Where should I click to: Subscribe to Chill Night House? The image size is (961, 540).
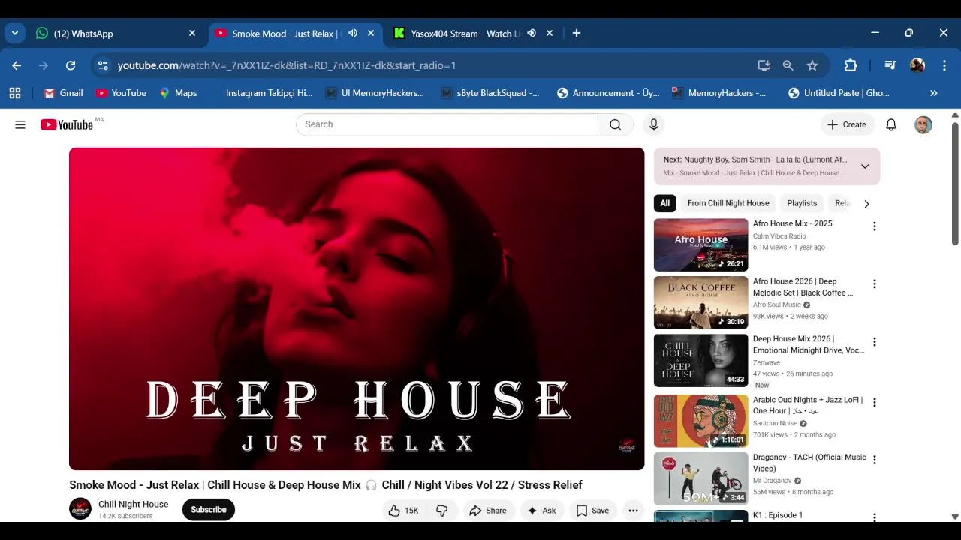click(x=209, y=510)
